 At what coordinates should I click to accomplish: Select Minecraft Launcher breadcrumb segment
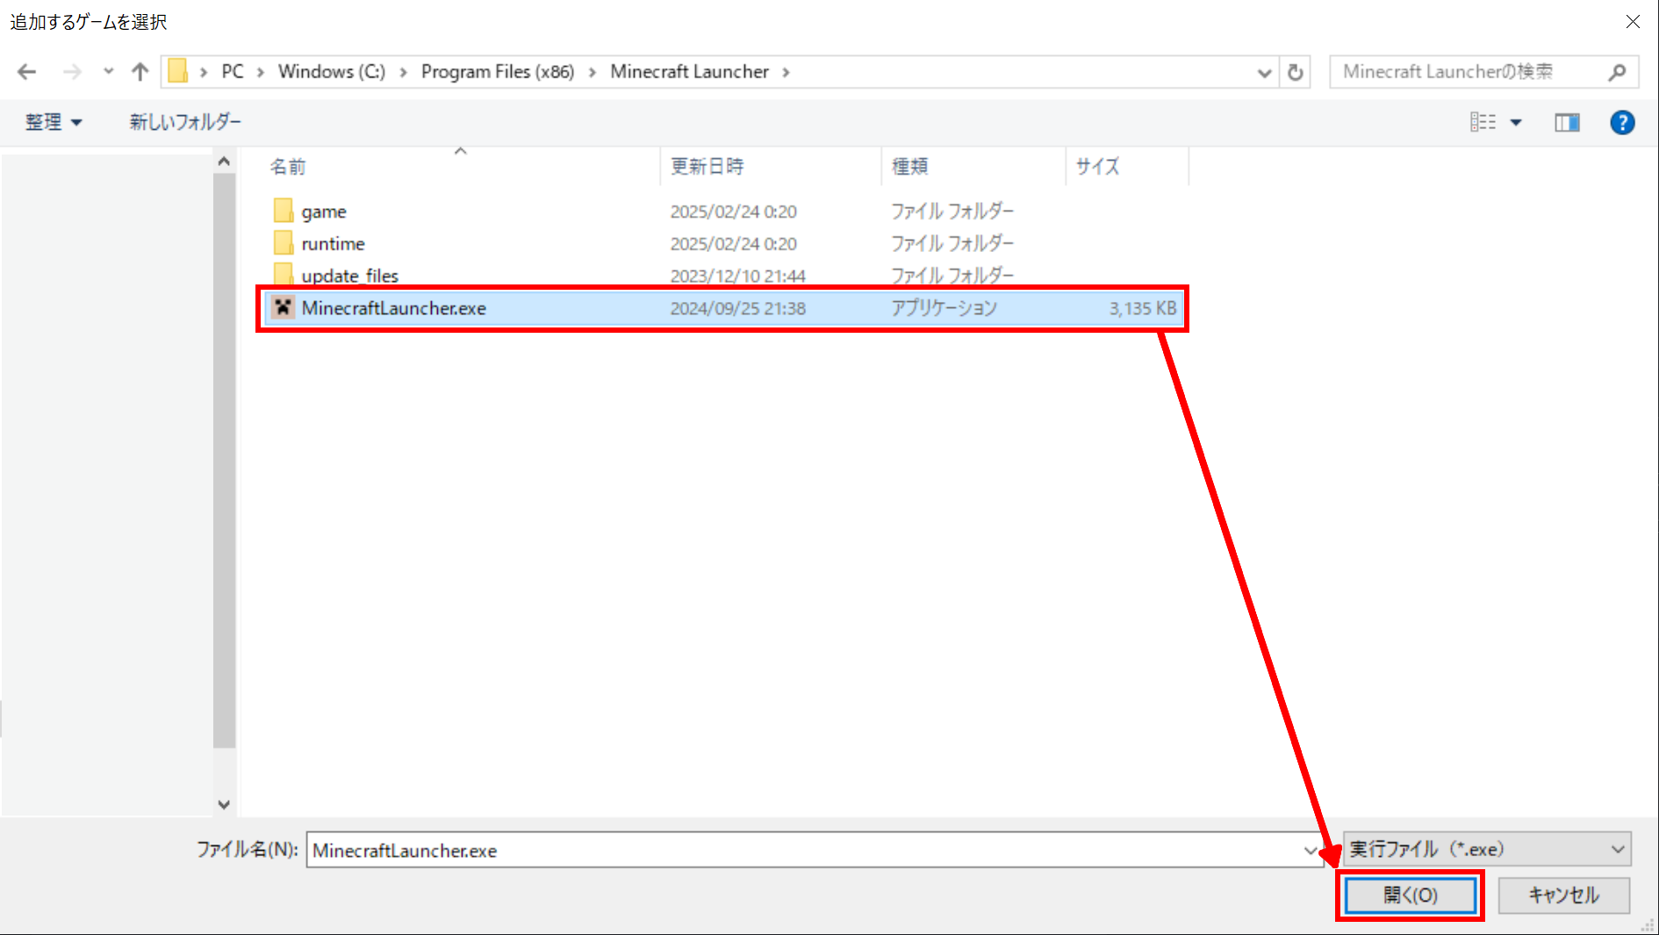tap(690, 72)
